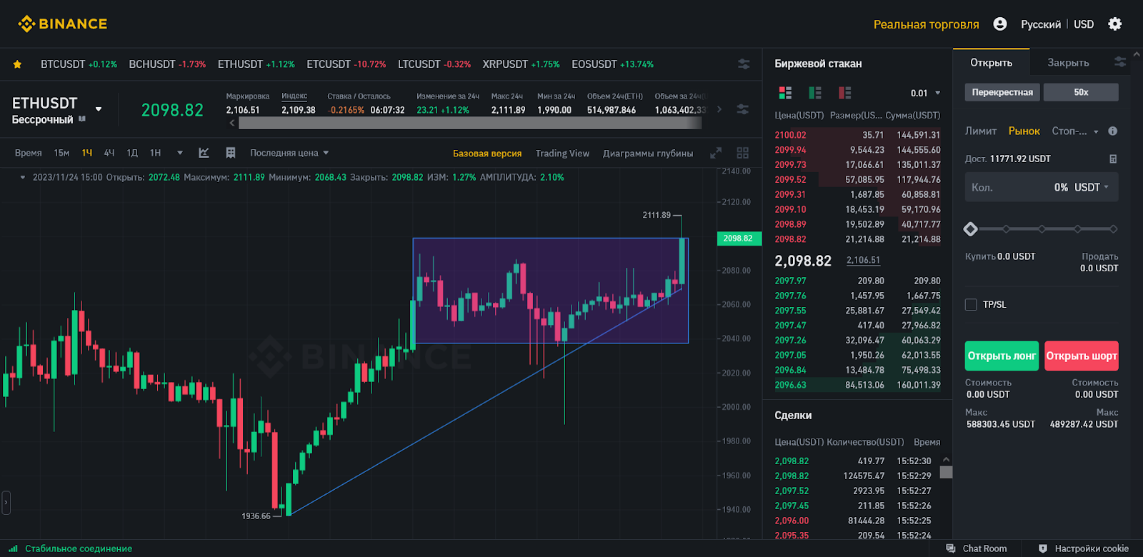Image resolution: width=1143 pixels, height=557 pixels.
Task: Open the Русский language selector
Action: tap(1041, 24)
